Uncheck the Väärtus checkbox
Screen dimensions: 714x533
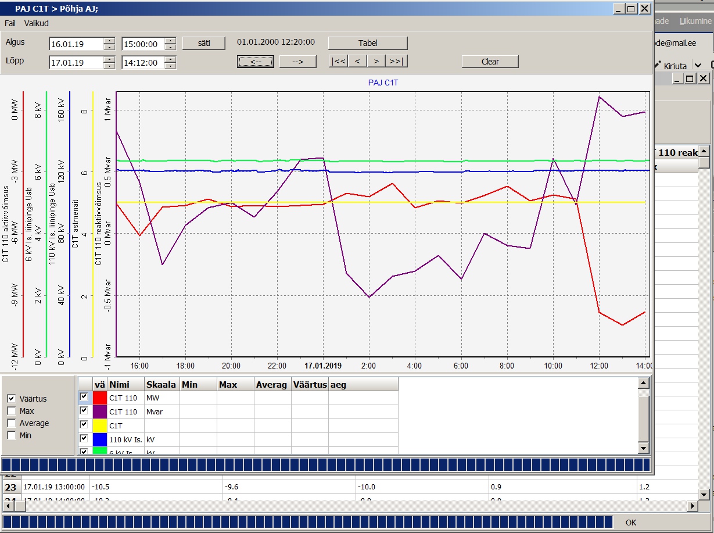[11, 399]
